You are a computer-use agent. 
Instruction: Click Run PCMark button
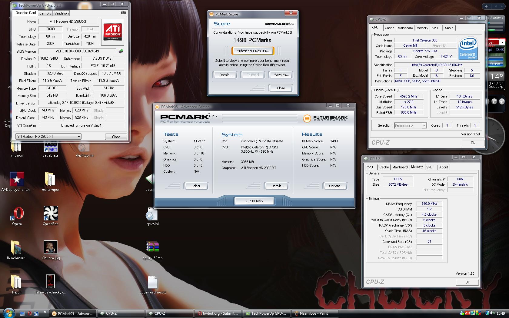[x=254, y=201]
